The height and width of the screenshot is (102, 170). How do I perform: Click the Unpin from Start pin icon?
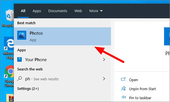point(123,88)
